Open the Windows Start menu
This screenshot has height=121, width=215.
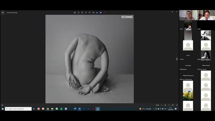(2, 109)
